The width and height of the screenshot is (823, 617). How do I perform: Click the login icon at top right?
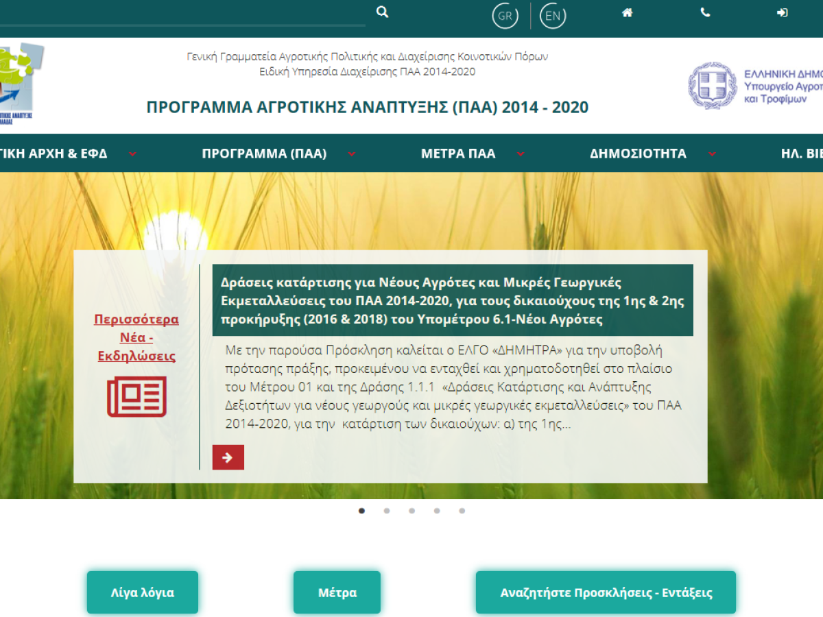pyautogui.click(x=782, y=12)
